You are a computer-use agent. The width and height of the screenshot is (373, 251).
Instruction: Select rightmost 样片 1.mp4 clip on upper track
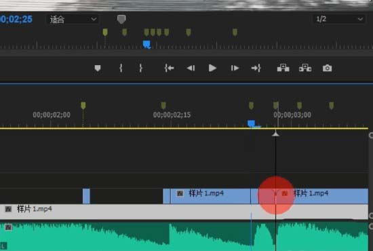[321, 196]
